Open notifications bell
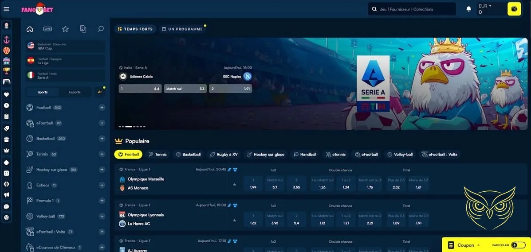Viewport: 531px width, 252px height. (x=469, y=9)
